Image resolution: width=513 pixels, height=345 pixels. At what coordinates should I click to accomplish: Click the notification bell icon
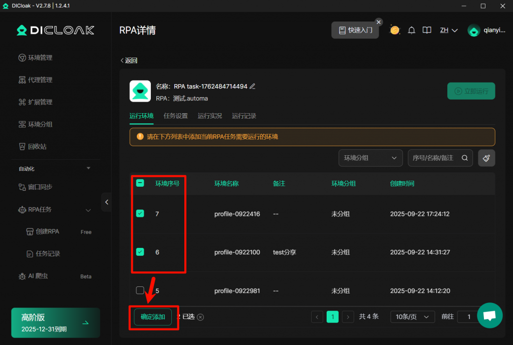click(411, 30)
